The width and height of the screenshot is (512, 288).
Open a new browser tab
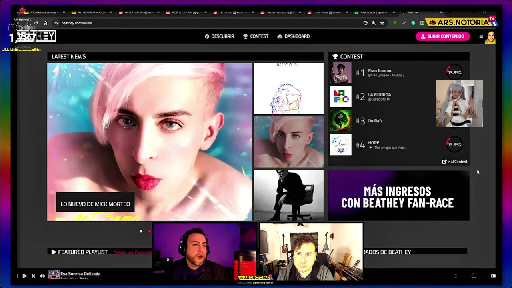pos(450,12)
